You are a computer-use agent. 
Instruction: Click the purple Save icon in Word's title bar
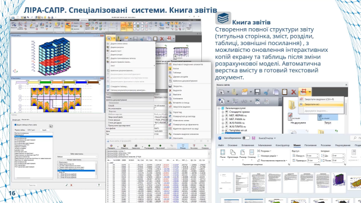(x=253, y=138)
